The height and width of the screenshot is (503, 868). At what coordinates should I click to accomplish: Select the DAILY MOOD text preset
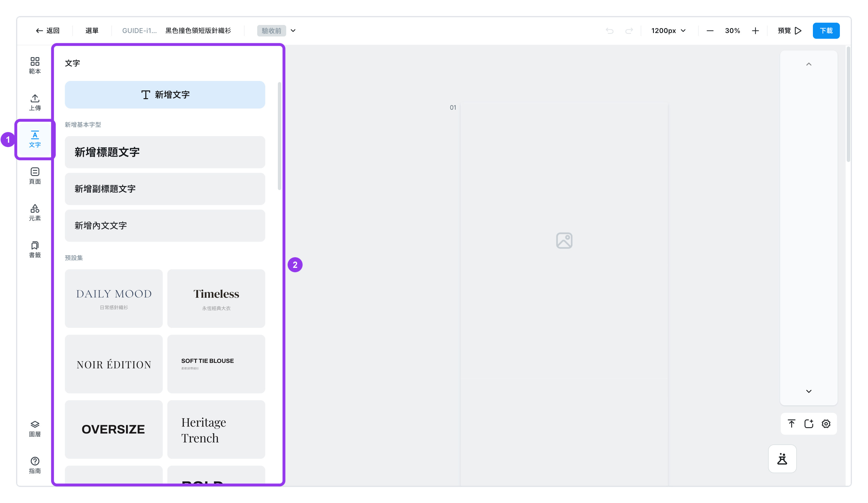[114, 298]
